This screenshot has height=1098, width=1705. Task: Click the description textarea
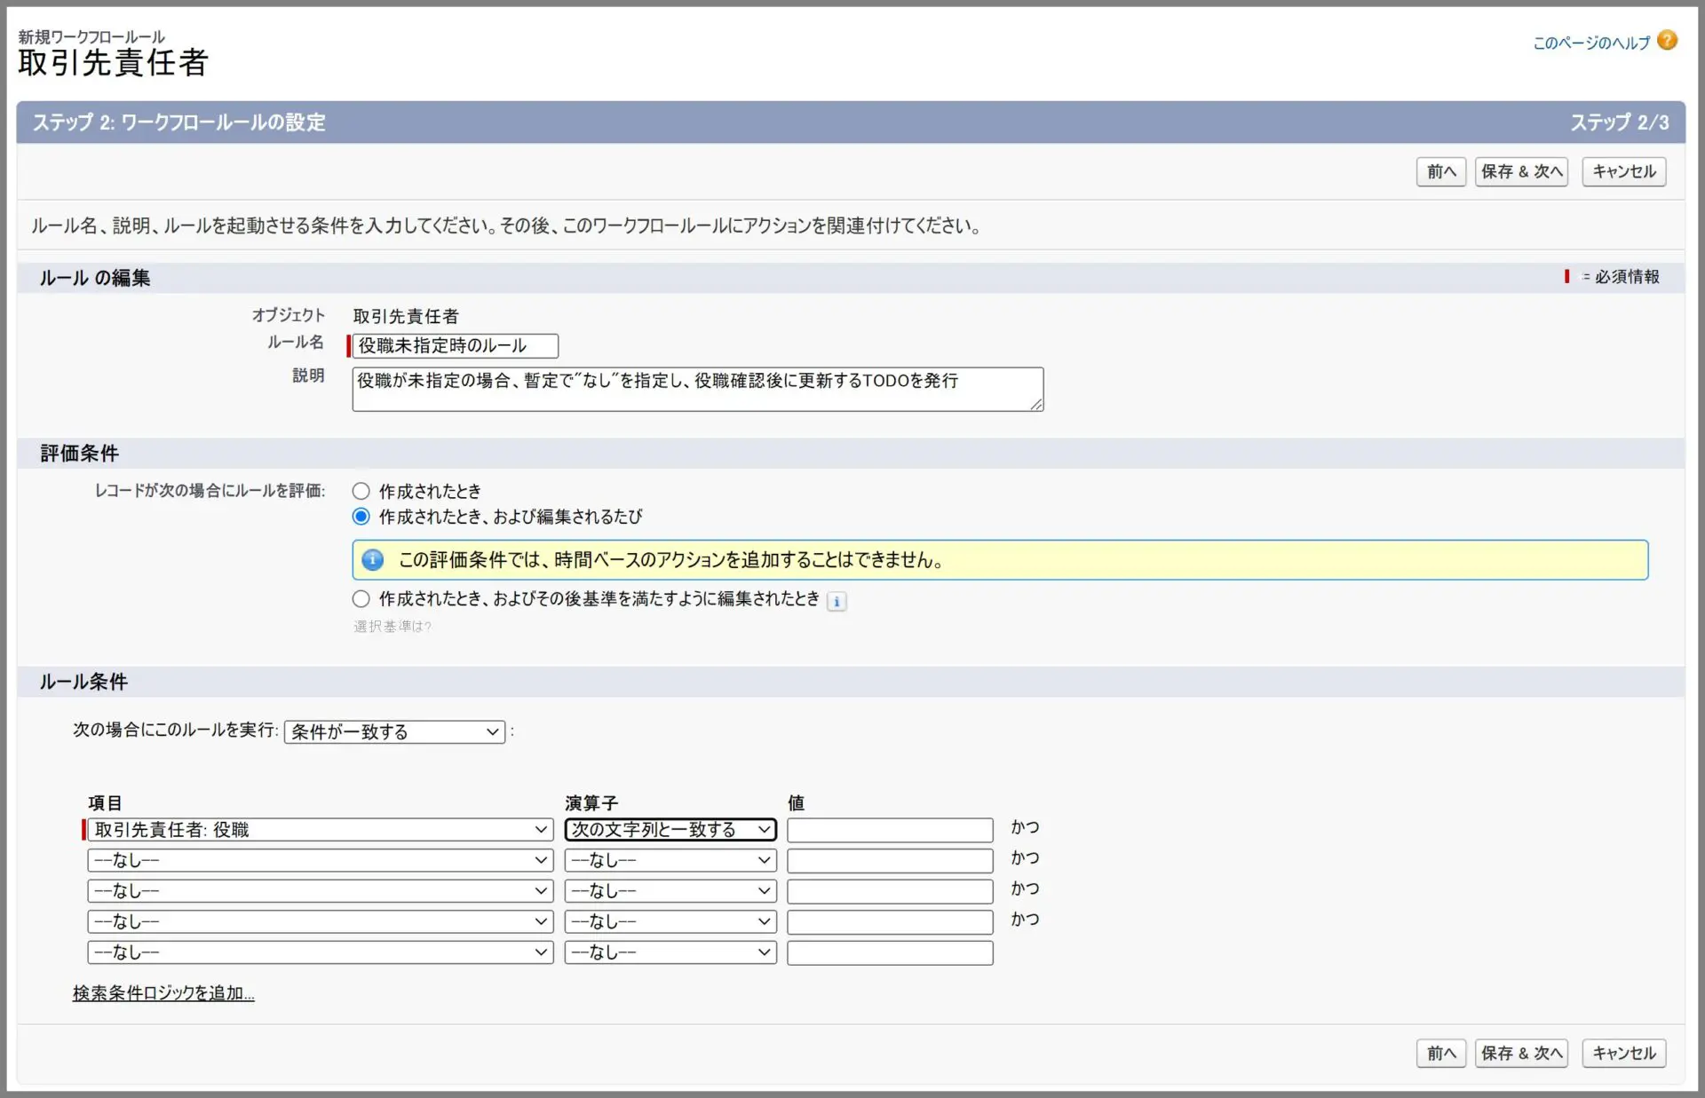(697, 389)
